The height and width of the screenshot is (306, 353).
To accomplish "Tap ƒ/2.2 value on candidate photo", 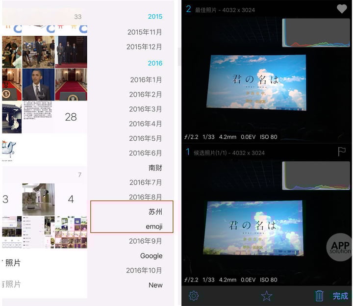I will 191,280.
